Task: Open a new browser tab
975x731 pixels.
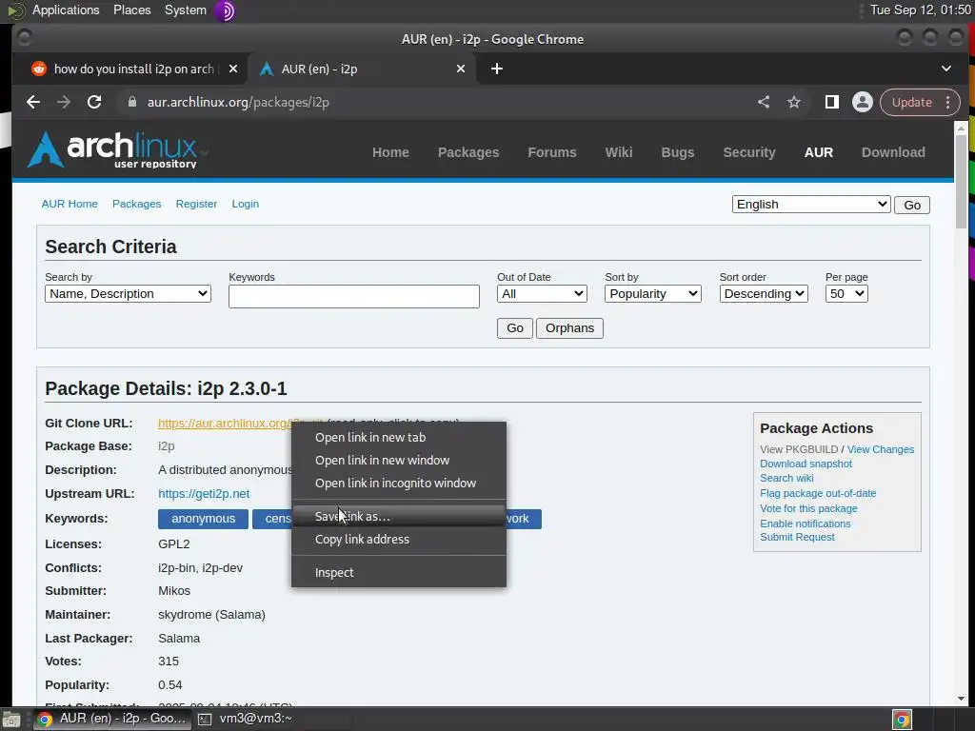Action: [x=496, y=69]
